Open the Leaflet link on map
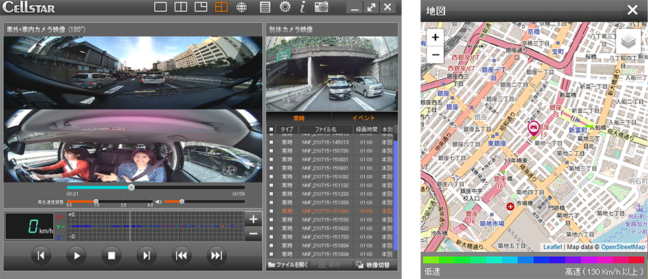Image resolution: width=648 pixels, height=279 pixels. 553,247
